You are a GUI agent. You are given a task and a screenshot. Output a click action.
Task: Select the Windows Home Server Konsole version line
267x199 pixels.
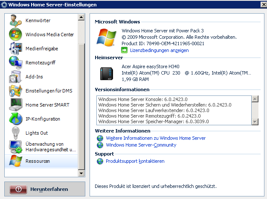(143, 99)
